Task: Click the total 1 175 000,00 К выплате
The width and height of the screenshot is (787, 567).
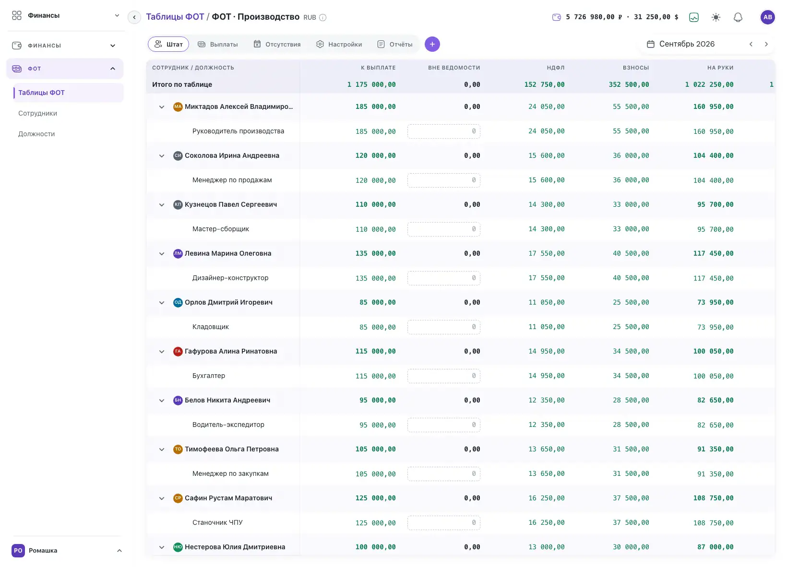Action: point(371,84)
